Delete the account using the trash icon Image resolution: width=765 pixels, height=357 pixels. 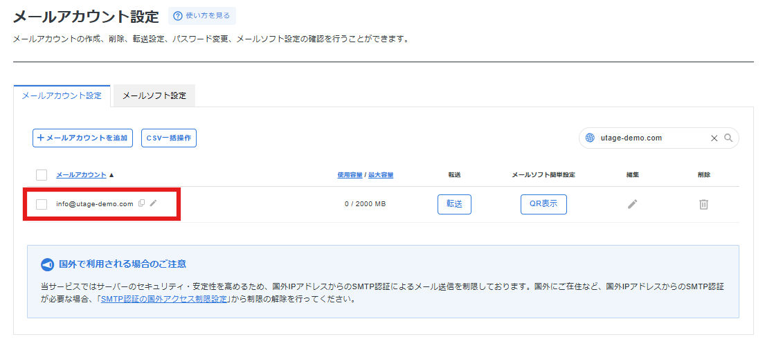pos(703,204)
